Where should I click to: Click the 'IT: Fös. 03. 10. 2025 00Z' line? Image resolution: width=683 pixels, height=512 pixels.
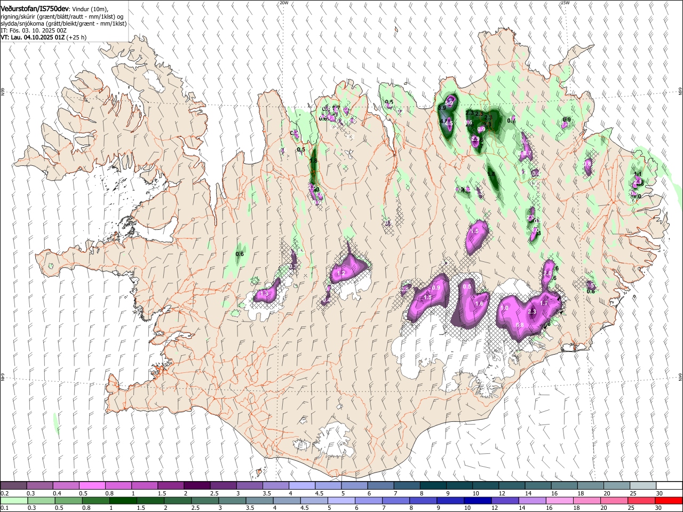34,30
